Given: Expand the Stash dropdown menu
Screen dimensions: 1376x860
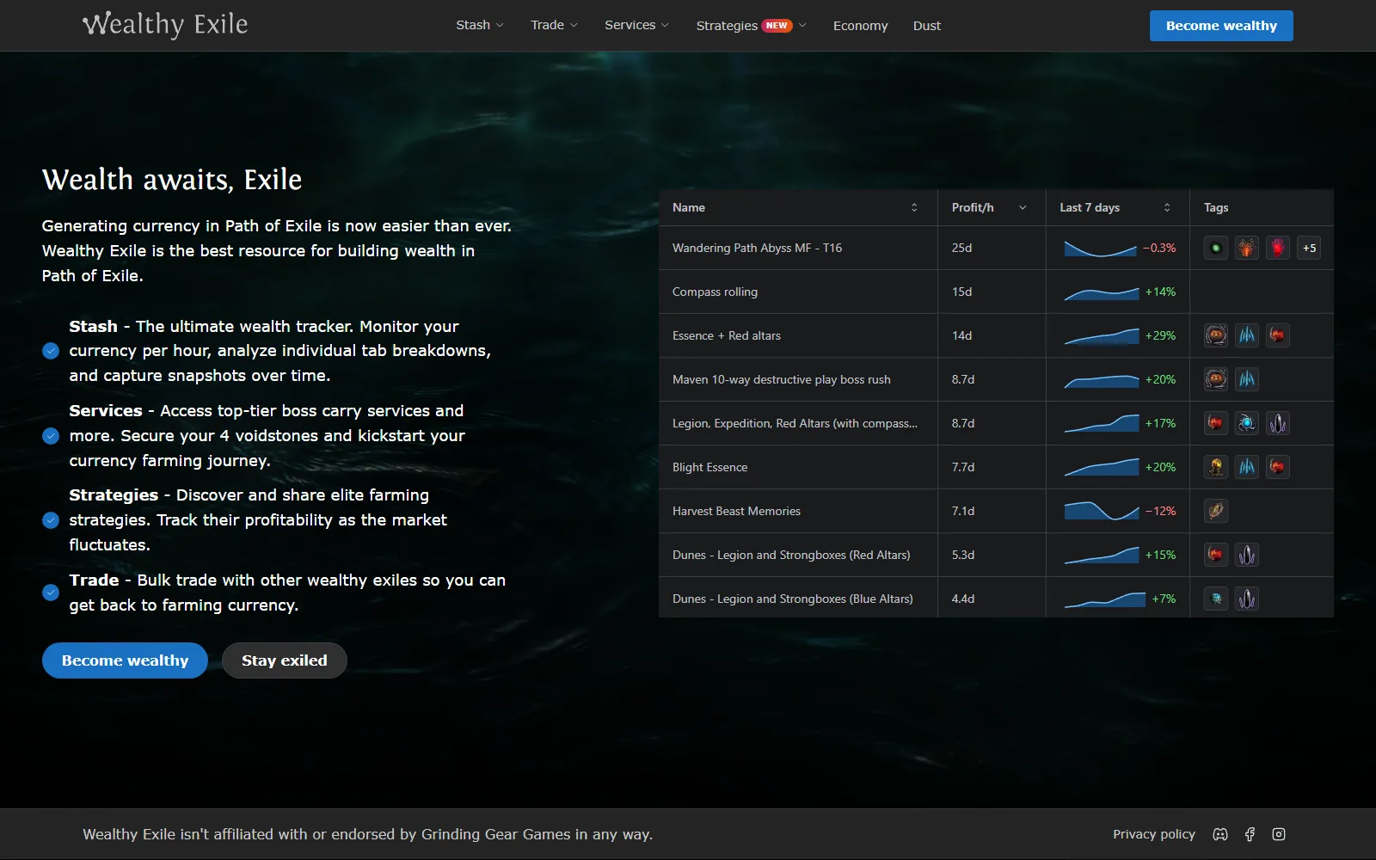Looking at the screenshot, I should tap(480, 25).
